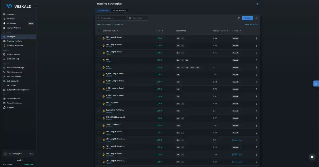319x167 pixels.
Task: Switch to the My Templates tab
Action: point(120,11)
